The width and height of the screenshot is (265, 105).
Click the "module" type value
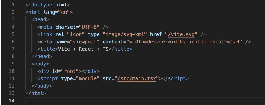click(x=88, y=78)
